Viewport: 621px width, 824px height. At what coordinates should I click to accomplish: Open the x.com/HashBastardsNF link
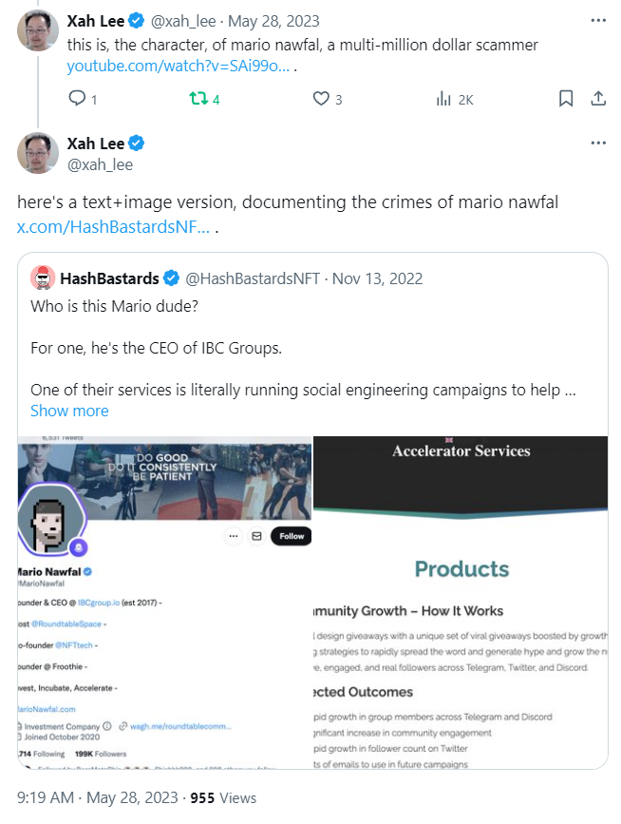[112, 228]
